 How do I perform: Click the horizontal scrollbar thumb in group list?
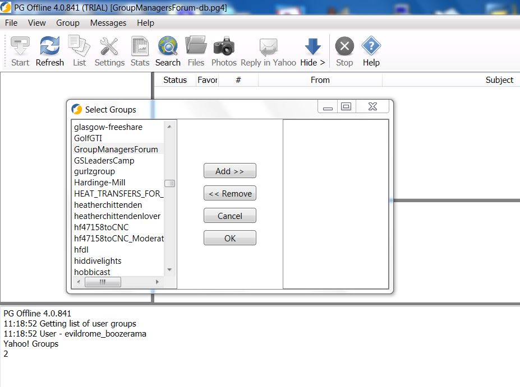pyautogui.click(x=103, y=282)
